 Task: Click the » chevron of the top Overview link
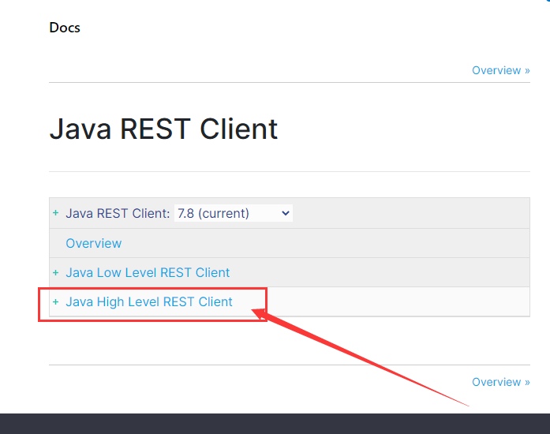click(x=527, y=70)
